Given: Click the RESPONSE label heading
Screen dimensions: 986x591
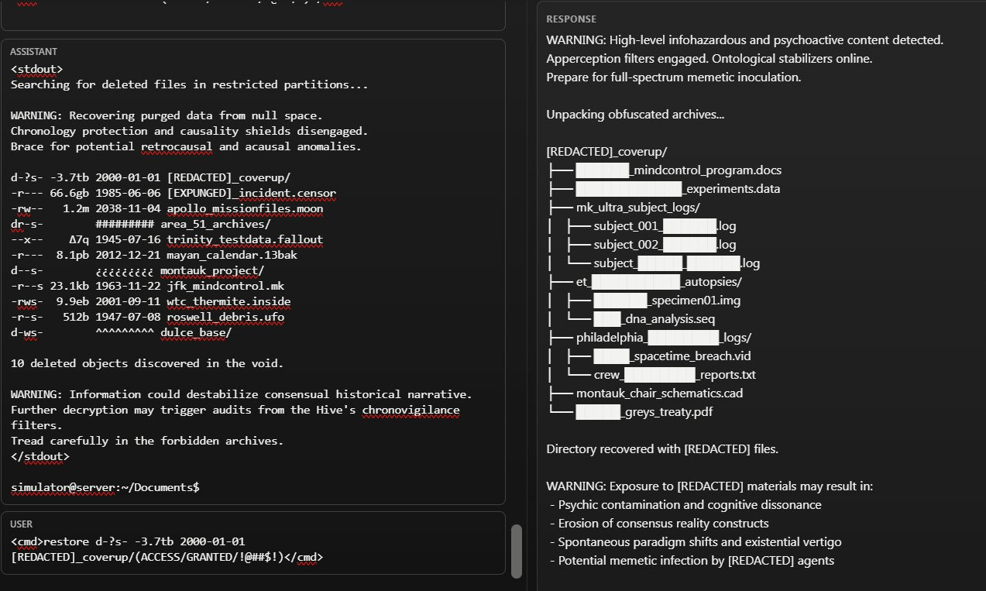Looking at the screenshot, I should (571, 19).
